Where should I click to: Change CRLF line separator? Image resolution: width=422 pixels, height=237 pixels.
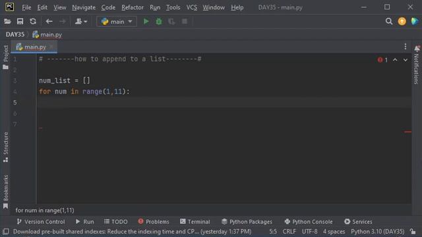289,232
